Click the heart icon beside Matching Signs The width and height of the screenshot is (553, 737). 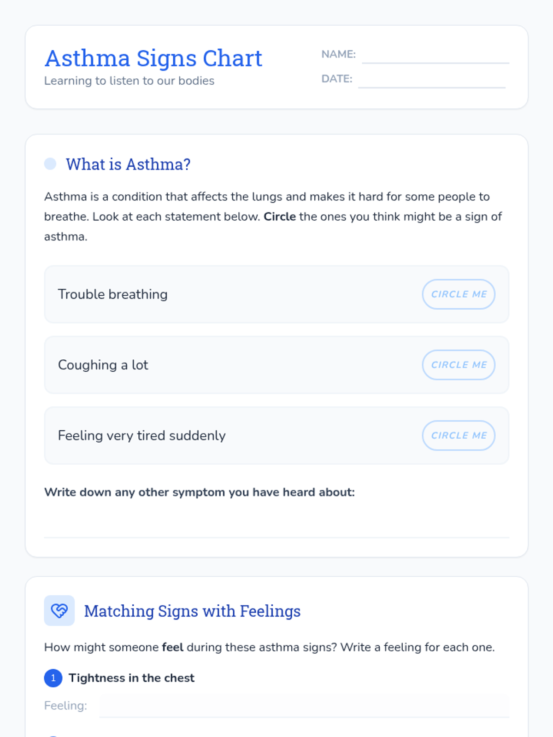pyautogui.click(x=59, y=611)
